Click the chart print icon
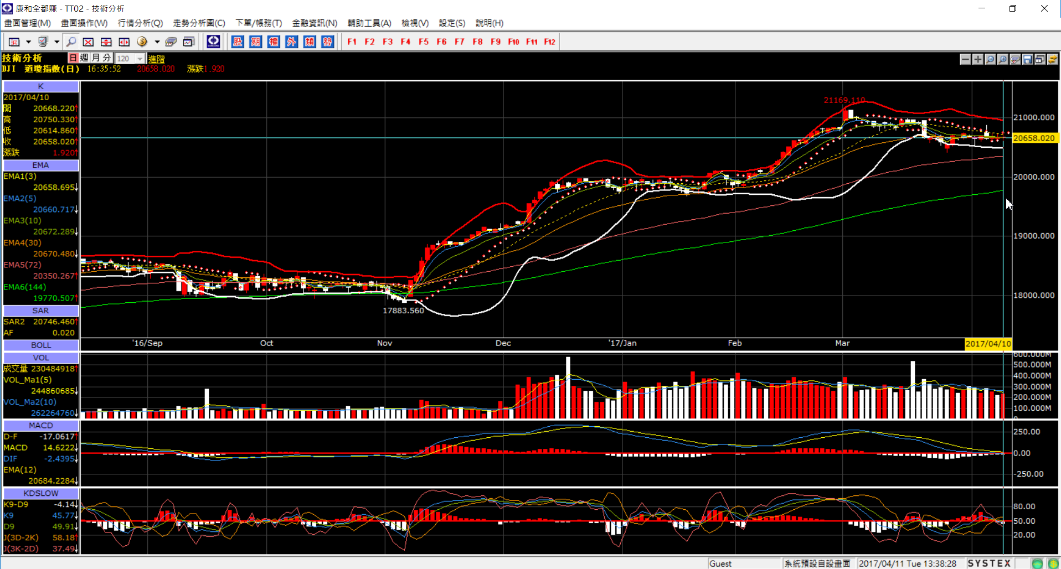Image resolution: width=1061 pixels, height=569 pixels. click(x=1015, y=59)
